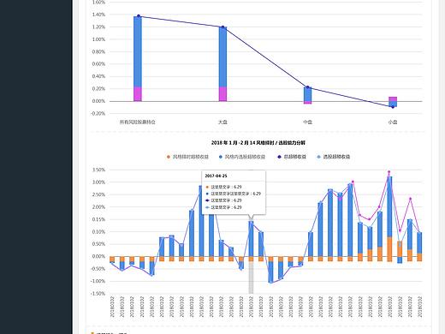Toggle the 总超额收益 legend series

[292, 157]
